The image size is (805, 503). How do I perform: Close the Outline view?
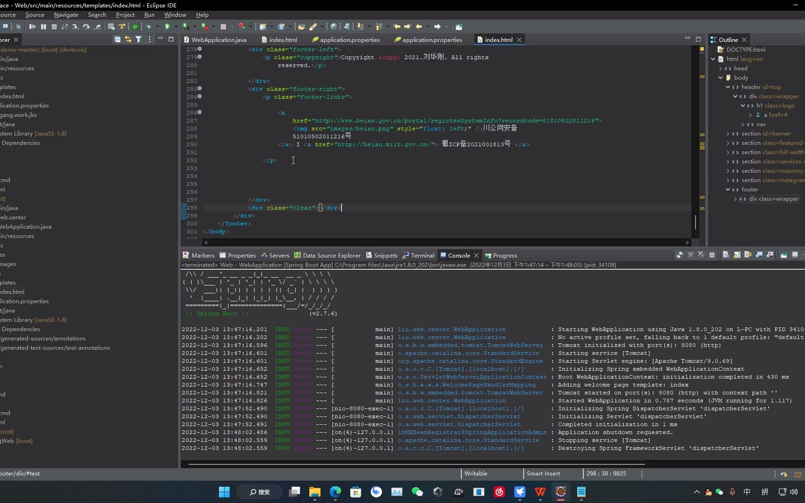tap(744, 40)
